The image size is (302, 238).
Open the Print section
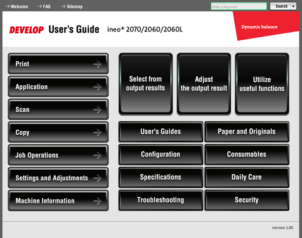(x=58, y=64)
